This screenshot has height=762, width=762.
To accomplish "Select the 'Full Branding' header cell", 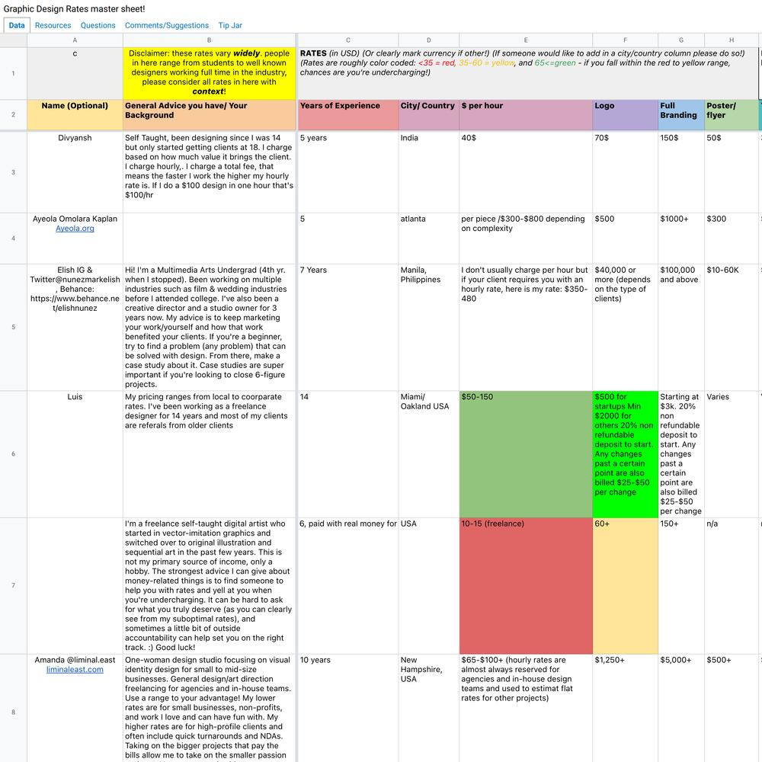I will tap(680, 115).
